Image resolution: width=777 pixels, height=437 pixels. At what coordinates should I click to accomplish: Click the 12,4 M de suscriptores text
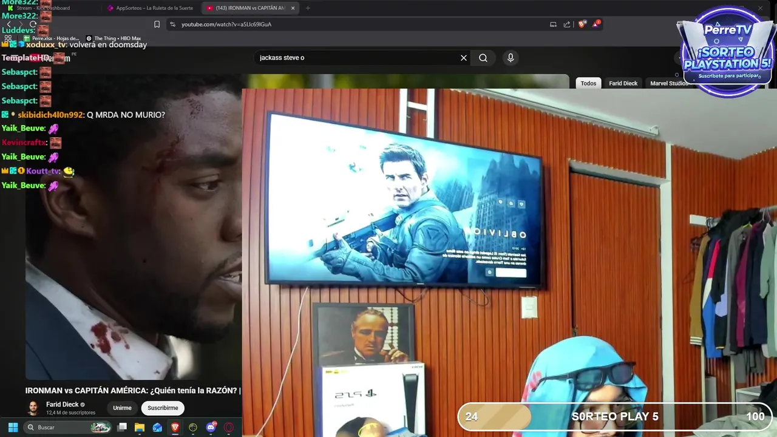tap(70, 413)
